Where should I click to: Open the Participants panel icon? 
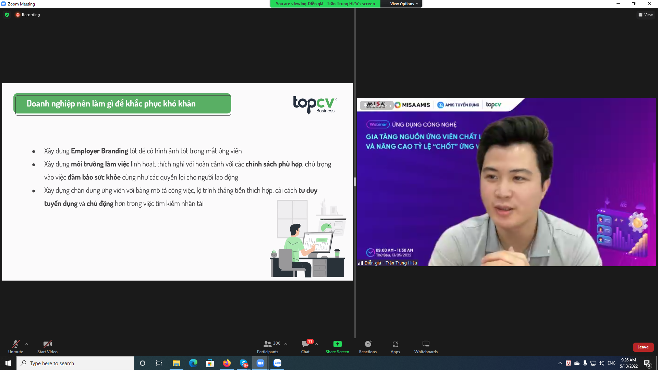tap(268, 344)
